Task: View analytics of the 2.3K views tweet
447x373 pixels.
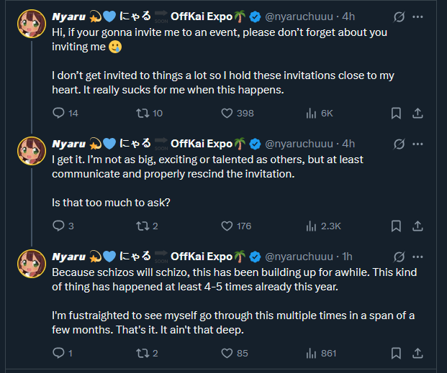Action: click(312, 226)
